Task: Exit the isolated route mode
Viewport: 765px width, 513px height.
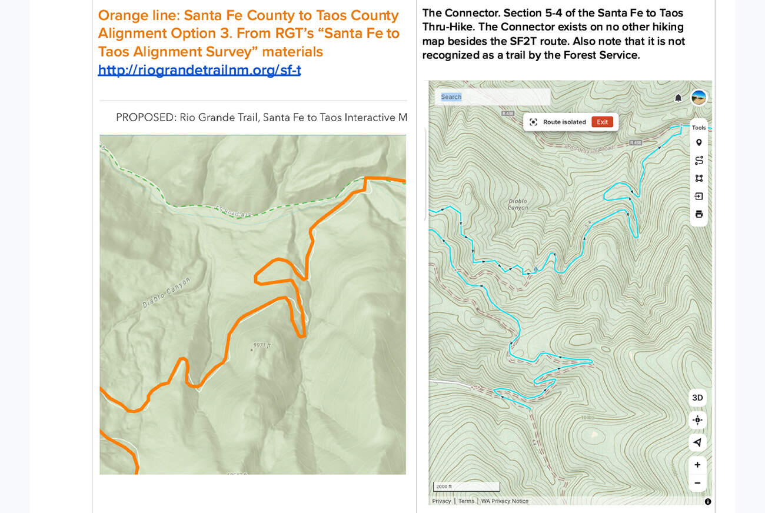Action: coord(602,122)
